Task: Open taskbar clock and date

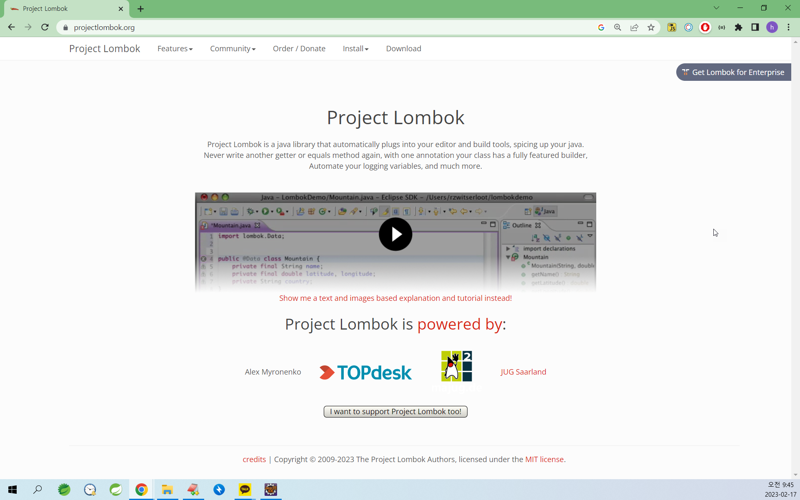Action: coord(780,490)
